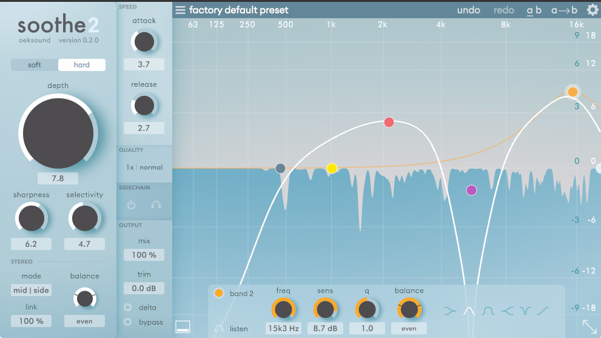This screenshot has width=601, height=338.
Task: Click mix value 100 %
Action: pyautogui.click(x=144, y=255)
